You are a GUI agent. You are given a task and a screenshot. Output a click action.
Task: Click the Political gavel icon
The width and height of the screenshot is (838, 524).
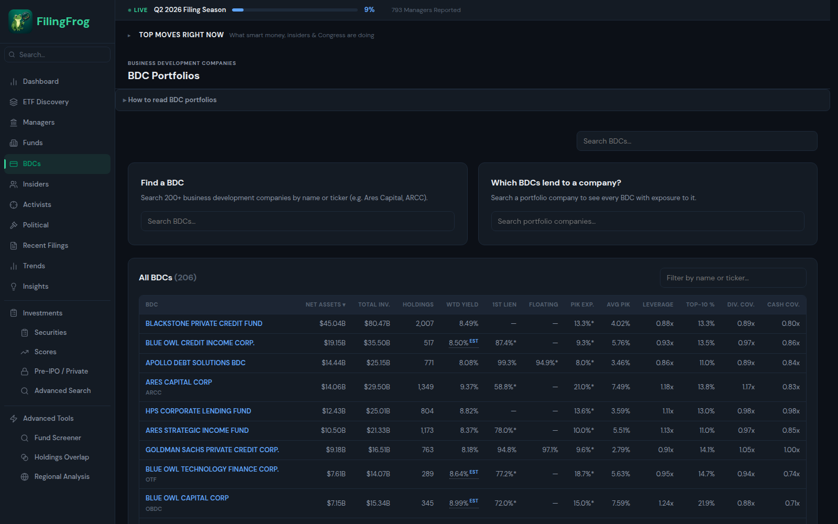click(14, 225)
